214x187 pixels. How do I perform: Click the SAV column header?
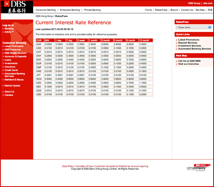49,41
